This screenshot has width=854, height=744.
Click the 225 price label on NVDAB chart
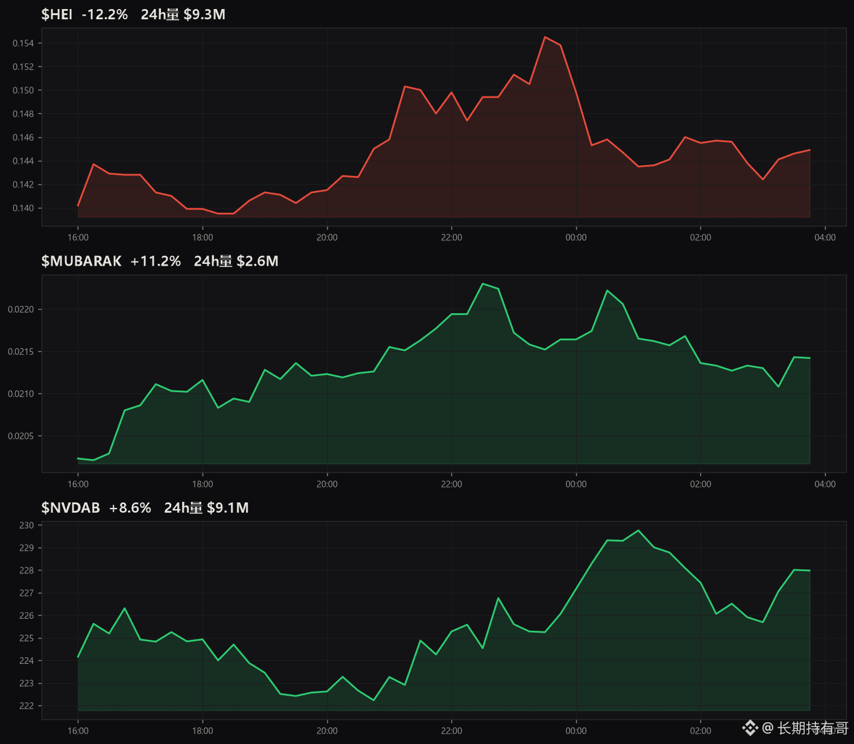pos(27,639)
